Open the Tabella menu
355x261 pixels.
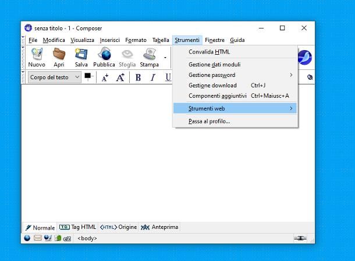coord(161,40)
